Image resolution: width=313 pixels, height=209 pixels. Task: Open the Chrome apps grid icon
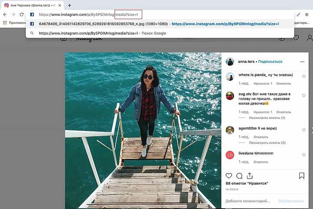(x=5, y=23)
